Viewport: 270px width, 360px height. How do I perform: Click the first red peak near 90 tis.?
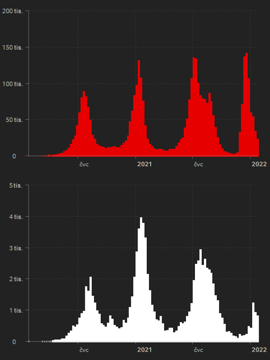(x=84, y=124)
